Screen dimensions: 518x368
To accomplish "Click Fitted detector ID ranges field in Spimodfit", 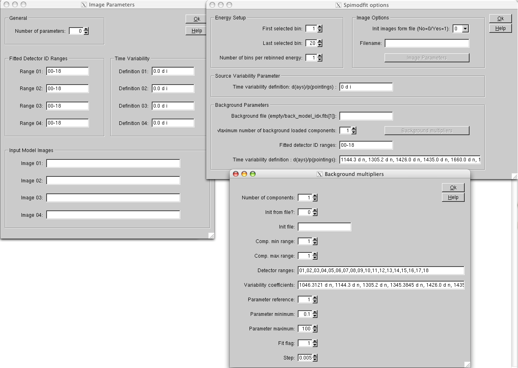I will 366,145.
